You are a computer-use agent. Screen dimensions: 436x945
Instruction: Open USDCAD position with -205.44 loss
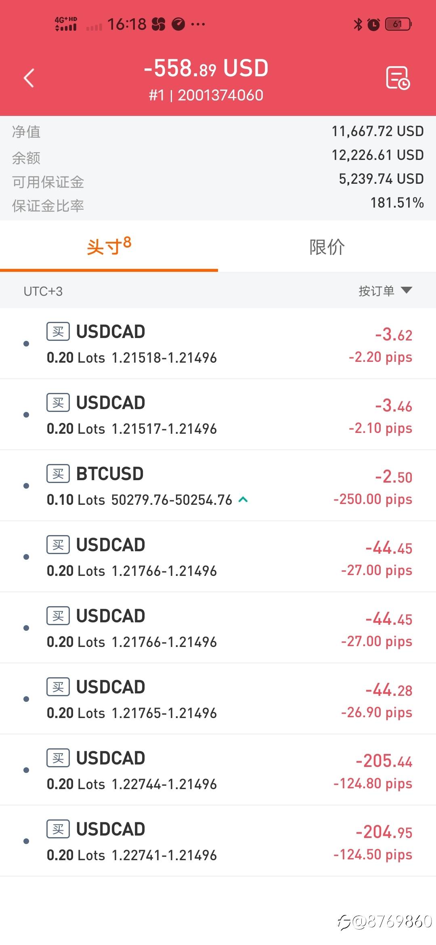(x=218, y=770)
